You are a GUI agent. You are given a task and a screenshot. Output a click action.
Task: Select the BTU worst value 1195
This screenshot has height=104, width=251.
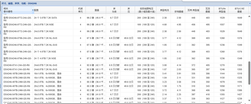[x=239, y=82]
